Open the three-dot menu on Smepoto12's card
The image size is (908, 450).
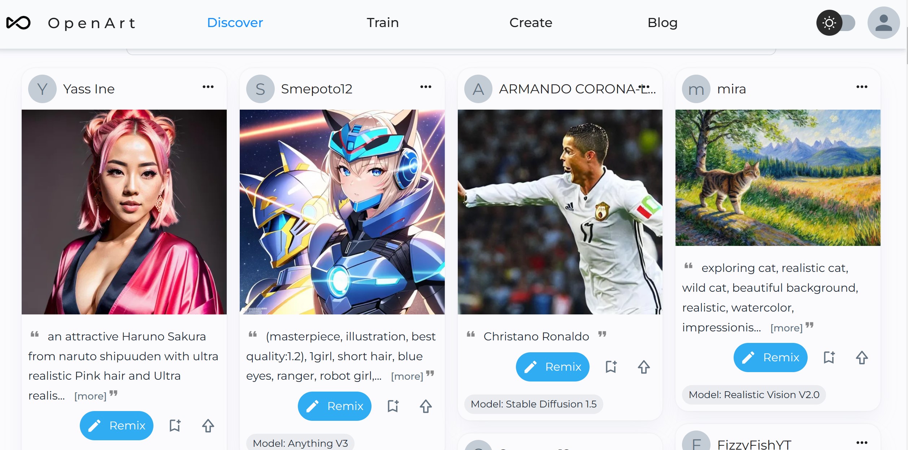tap(426, 87)
